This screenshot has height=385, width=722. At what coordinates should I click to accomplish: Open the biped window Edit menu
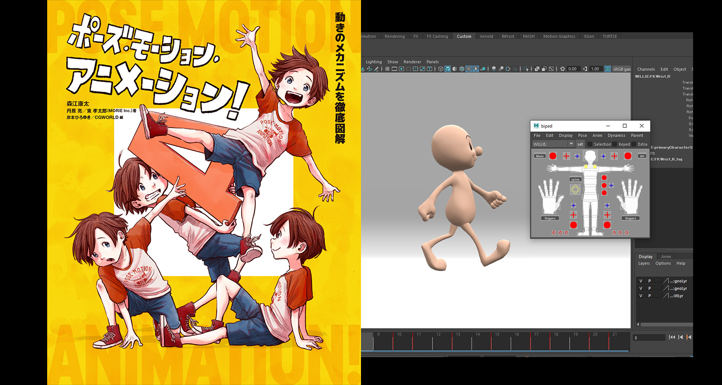[x=550, y=135]
